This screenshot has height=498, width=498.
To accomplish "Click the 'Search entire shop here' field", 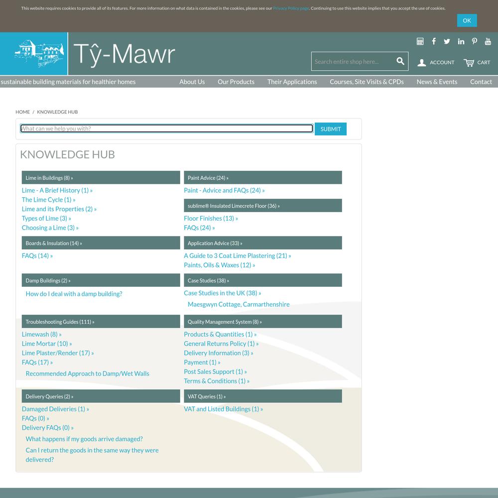I will [354, 61].
